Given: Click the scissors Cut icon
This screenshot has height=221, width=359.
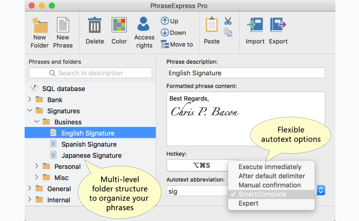Looking at the screenshot, I should coord(228,21).
